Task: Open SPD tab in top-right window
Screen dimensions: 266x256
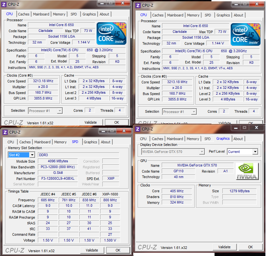Action: [x=208, y=15]
